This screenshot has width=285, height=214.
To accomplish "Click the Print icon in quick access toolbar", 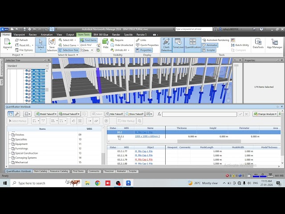I will pos(29,29).
